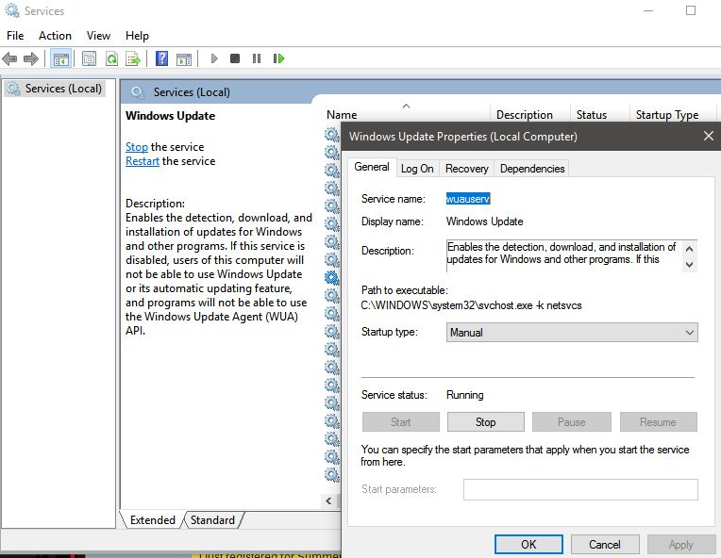Click the Resume button in dialog
The image size is (721, 558).
[x=658, y=422]
